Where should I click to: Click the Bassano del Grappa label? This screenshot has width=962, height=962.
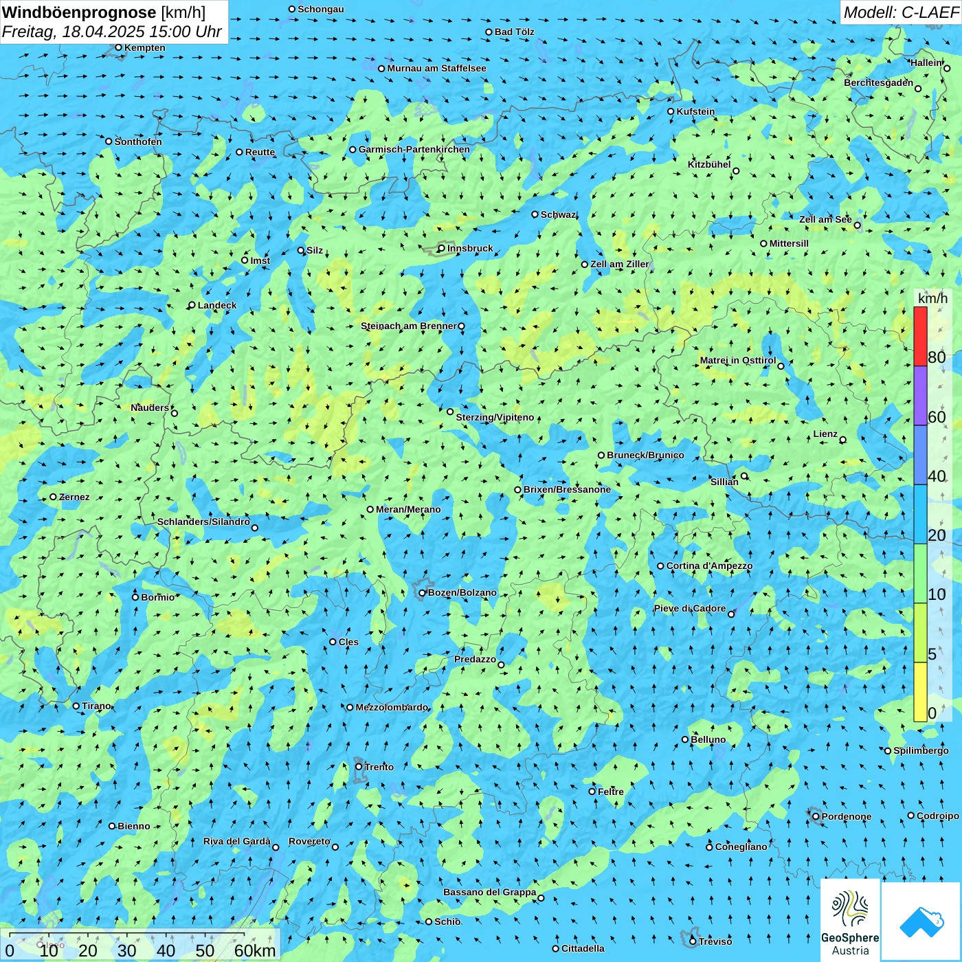tap(490, 893)
